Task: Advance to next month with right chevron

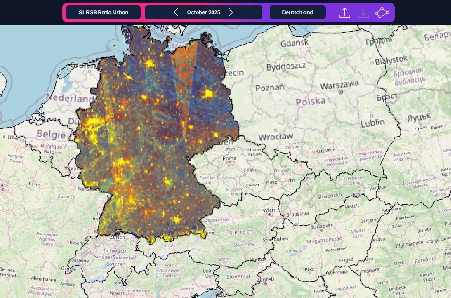Action: tap(230, 12)
